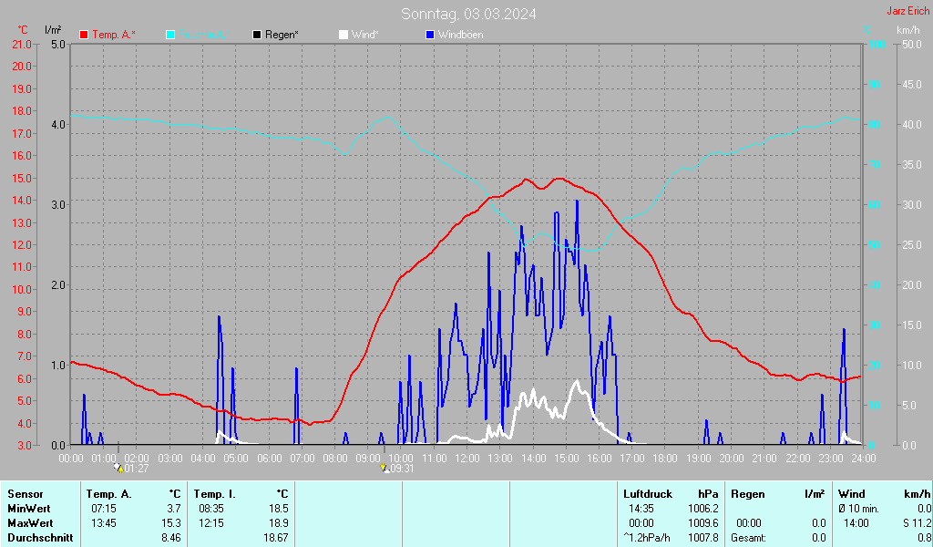This screenshot has height=547, width=933.
Task: Click the '01:27' moon time label
Action: 137,469
